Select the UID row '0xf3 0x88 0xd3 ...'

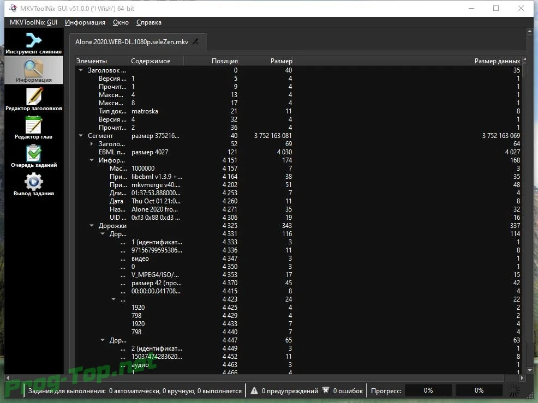pyautogui.click(x=298, y=218)
